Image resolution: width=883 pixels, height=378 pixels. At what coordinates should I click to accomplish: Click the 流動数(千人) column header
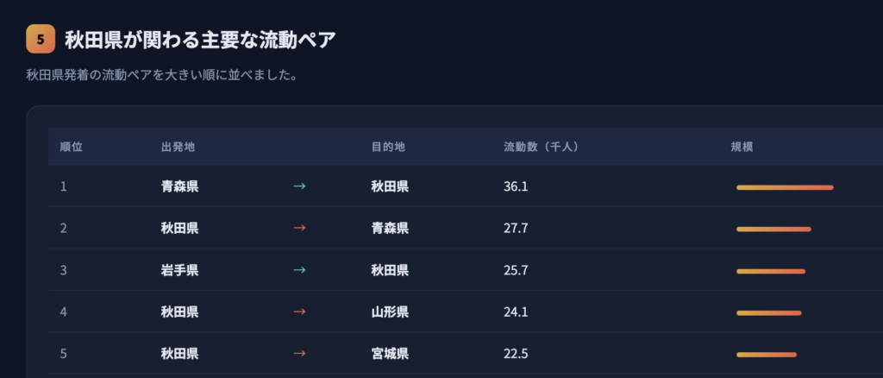point(541,147)
